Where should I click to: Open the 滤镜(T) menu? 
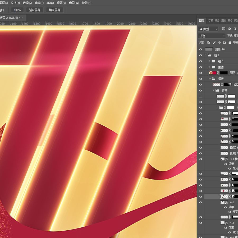(x=39, y=3)
